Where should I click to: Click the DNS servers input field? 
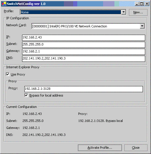(x=84, y=59)
